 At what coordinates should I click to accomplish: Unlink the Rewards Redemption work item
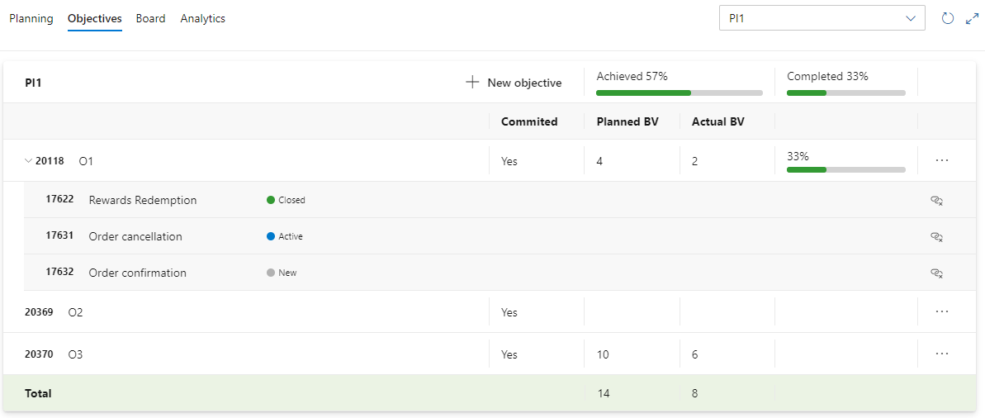tap(936, 201)
